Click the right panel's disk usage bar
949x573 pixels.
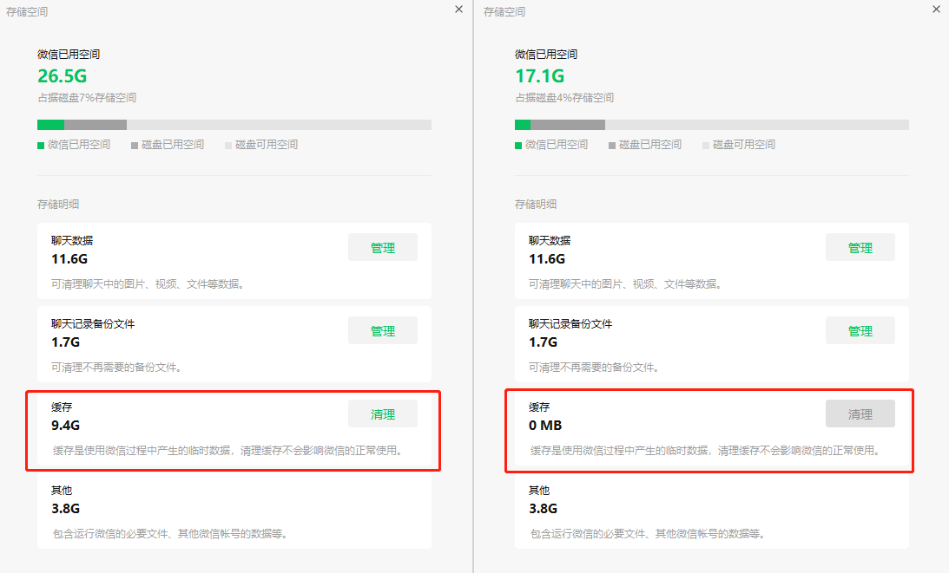click(711, 124)
